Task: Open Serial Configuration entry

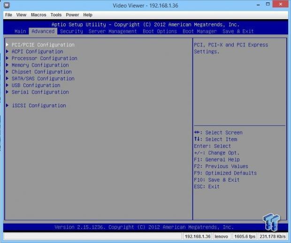Action: point(40,92)
